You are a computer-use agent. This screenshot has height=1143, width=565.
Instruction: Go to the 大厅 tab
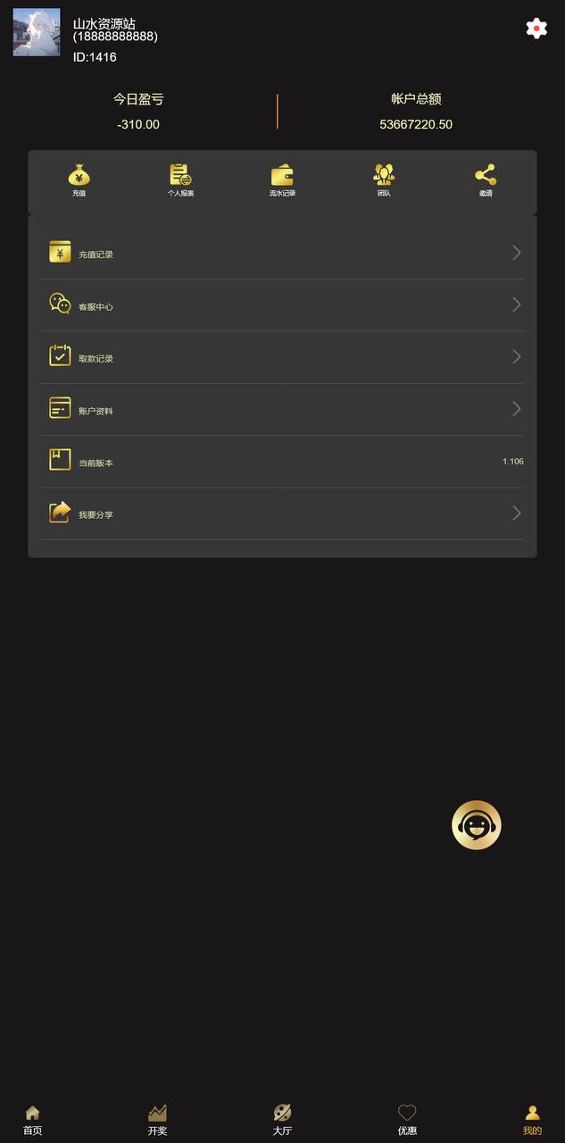[282, 1120]
